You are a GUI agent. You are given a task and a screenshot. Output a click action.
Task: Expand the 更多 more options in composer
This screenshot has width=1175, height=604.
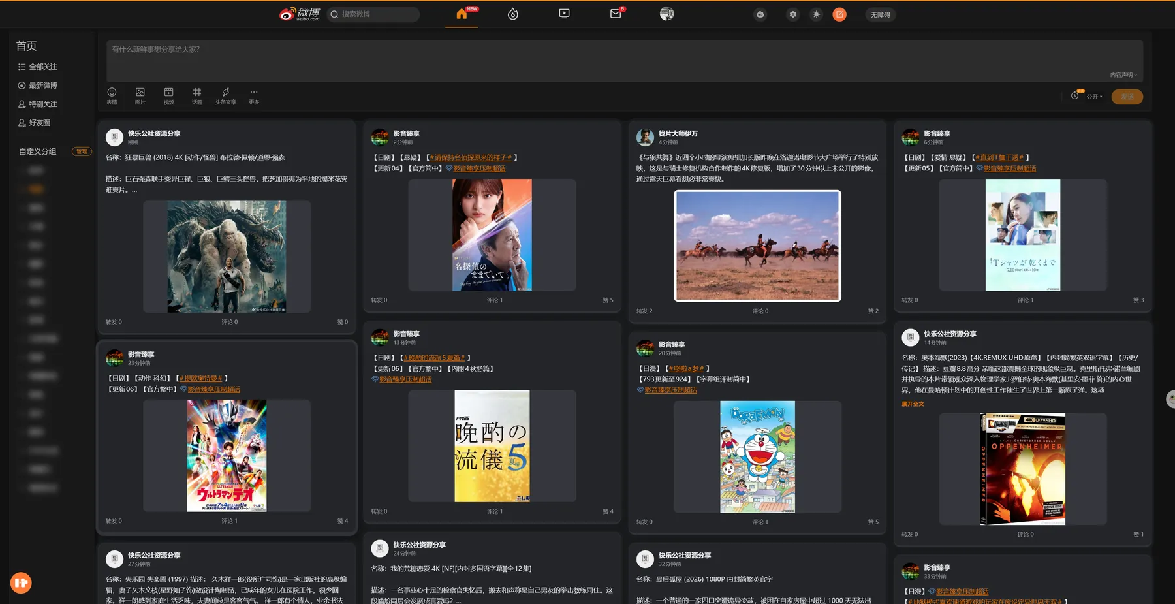click(254, 96)
